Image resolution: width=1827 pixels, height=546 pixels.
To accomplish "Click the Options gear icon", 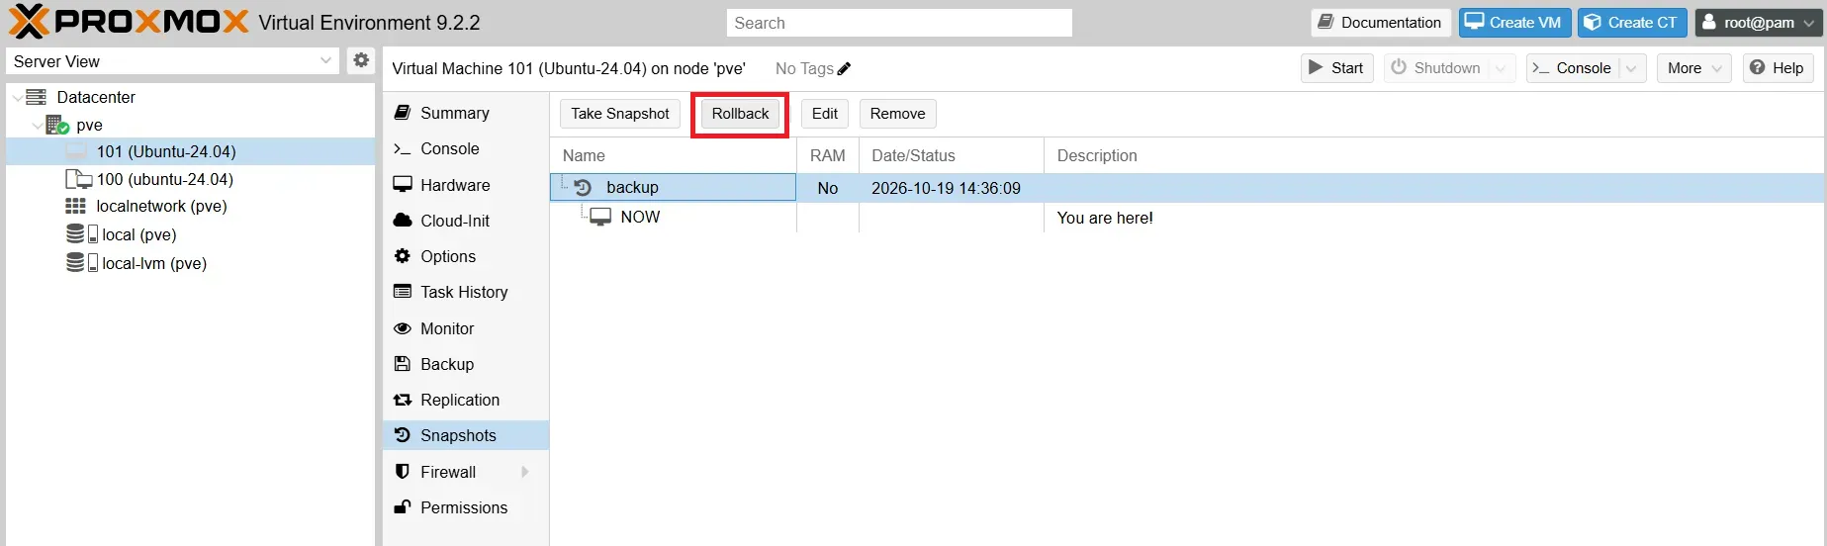I will pos(403,256).
